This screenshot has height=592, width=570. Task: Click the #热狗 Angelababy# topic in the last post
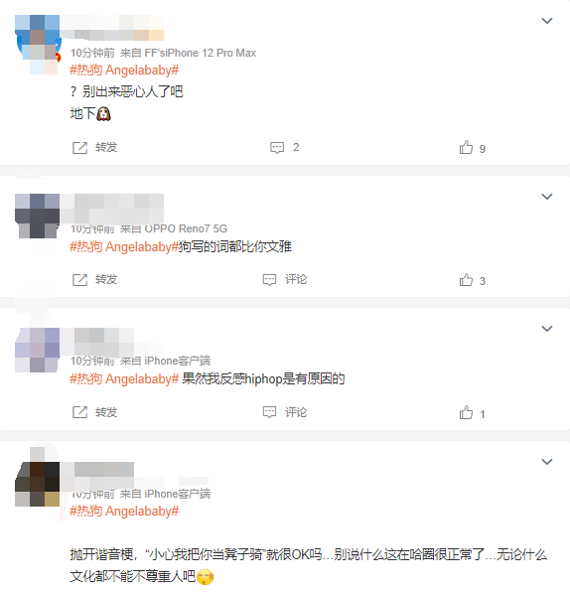124,512
